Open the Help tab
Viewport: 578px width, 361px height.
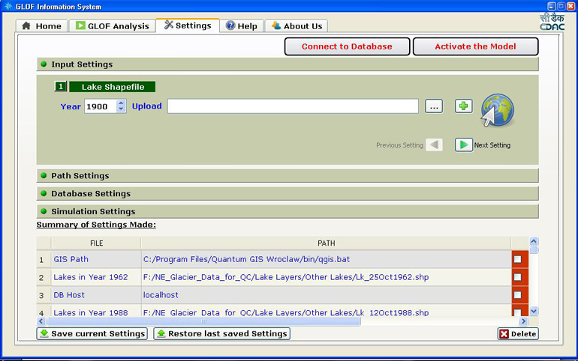(x=242, y=26)
